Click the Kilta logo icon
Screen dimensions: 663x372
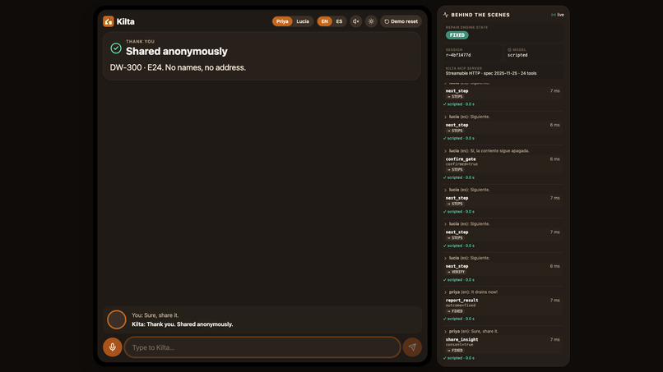109,21
